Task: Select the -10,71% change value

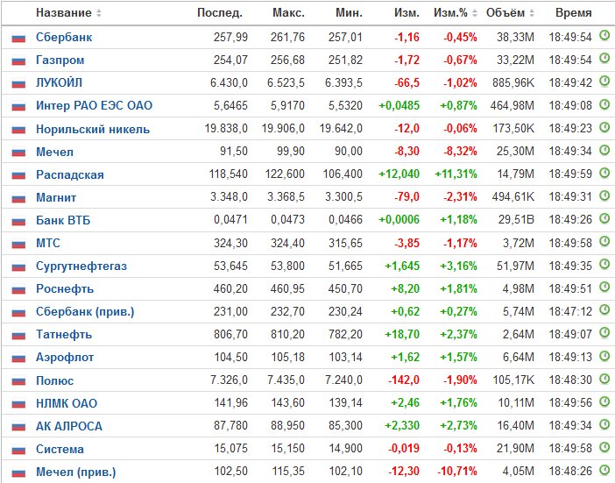Action: click(x=457, y=471)
